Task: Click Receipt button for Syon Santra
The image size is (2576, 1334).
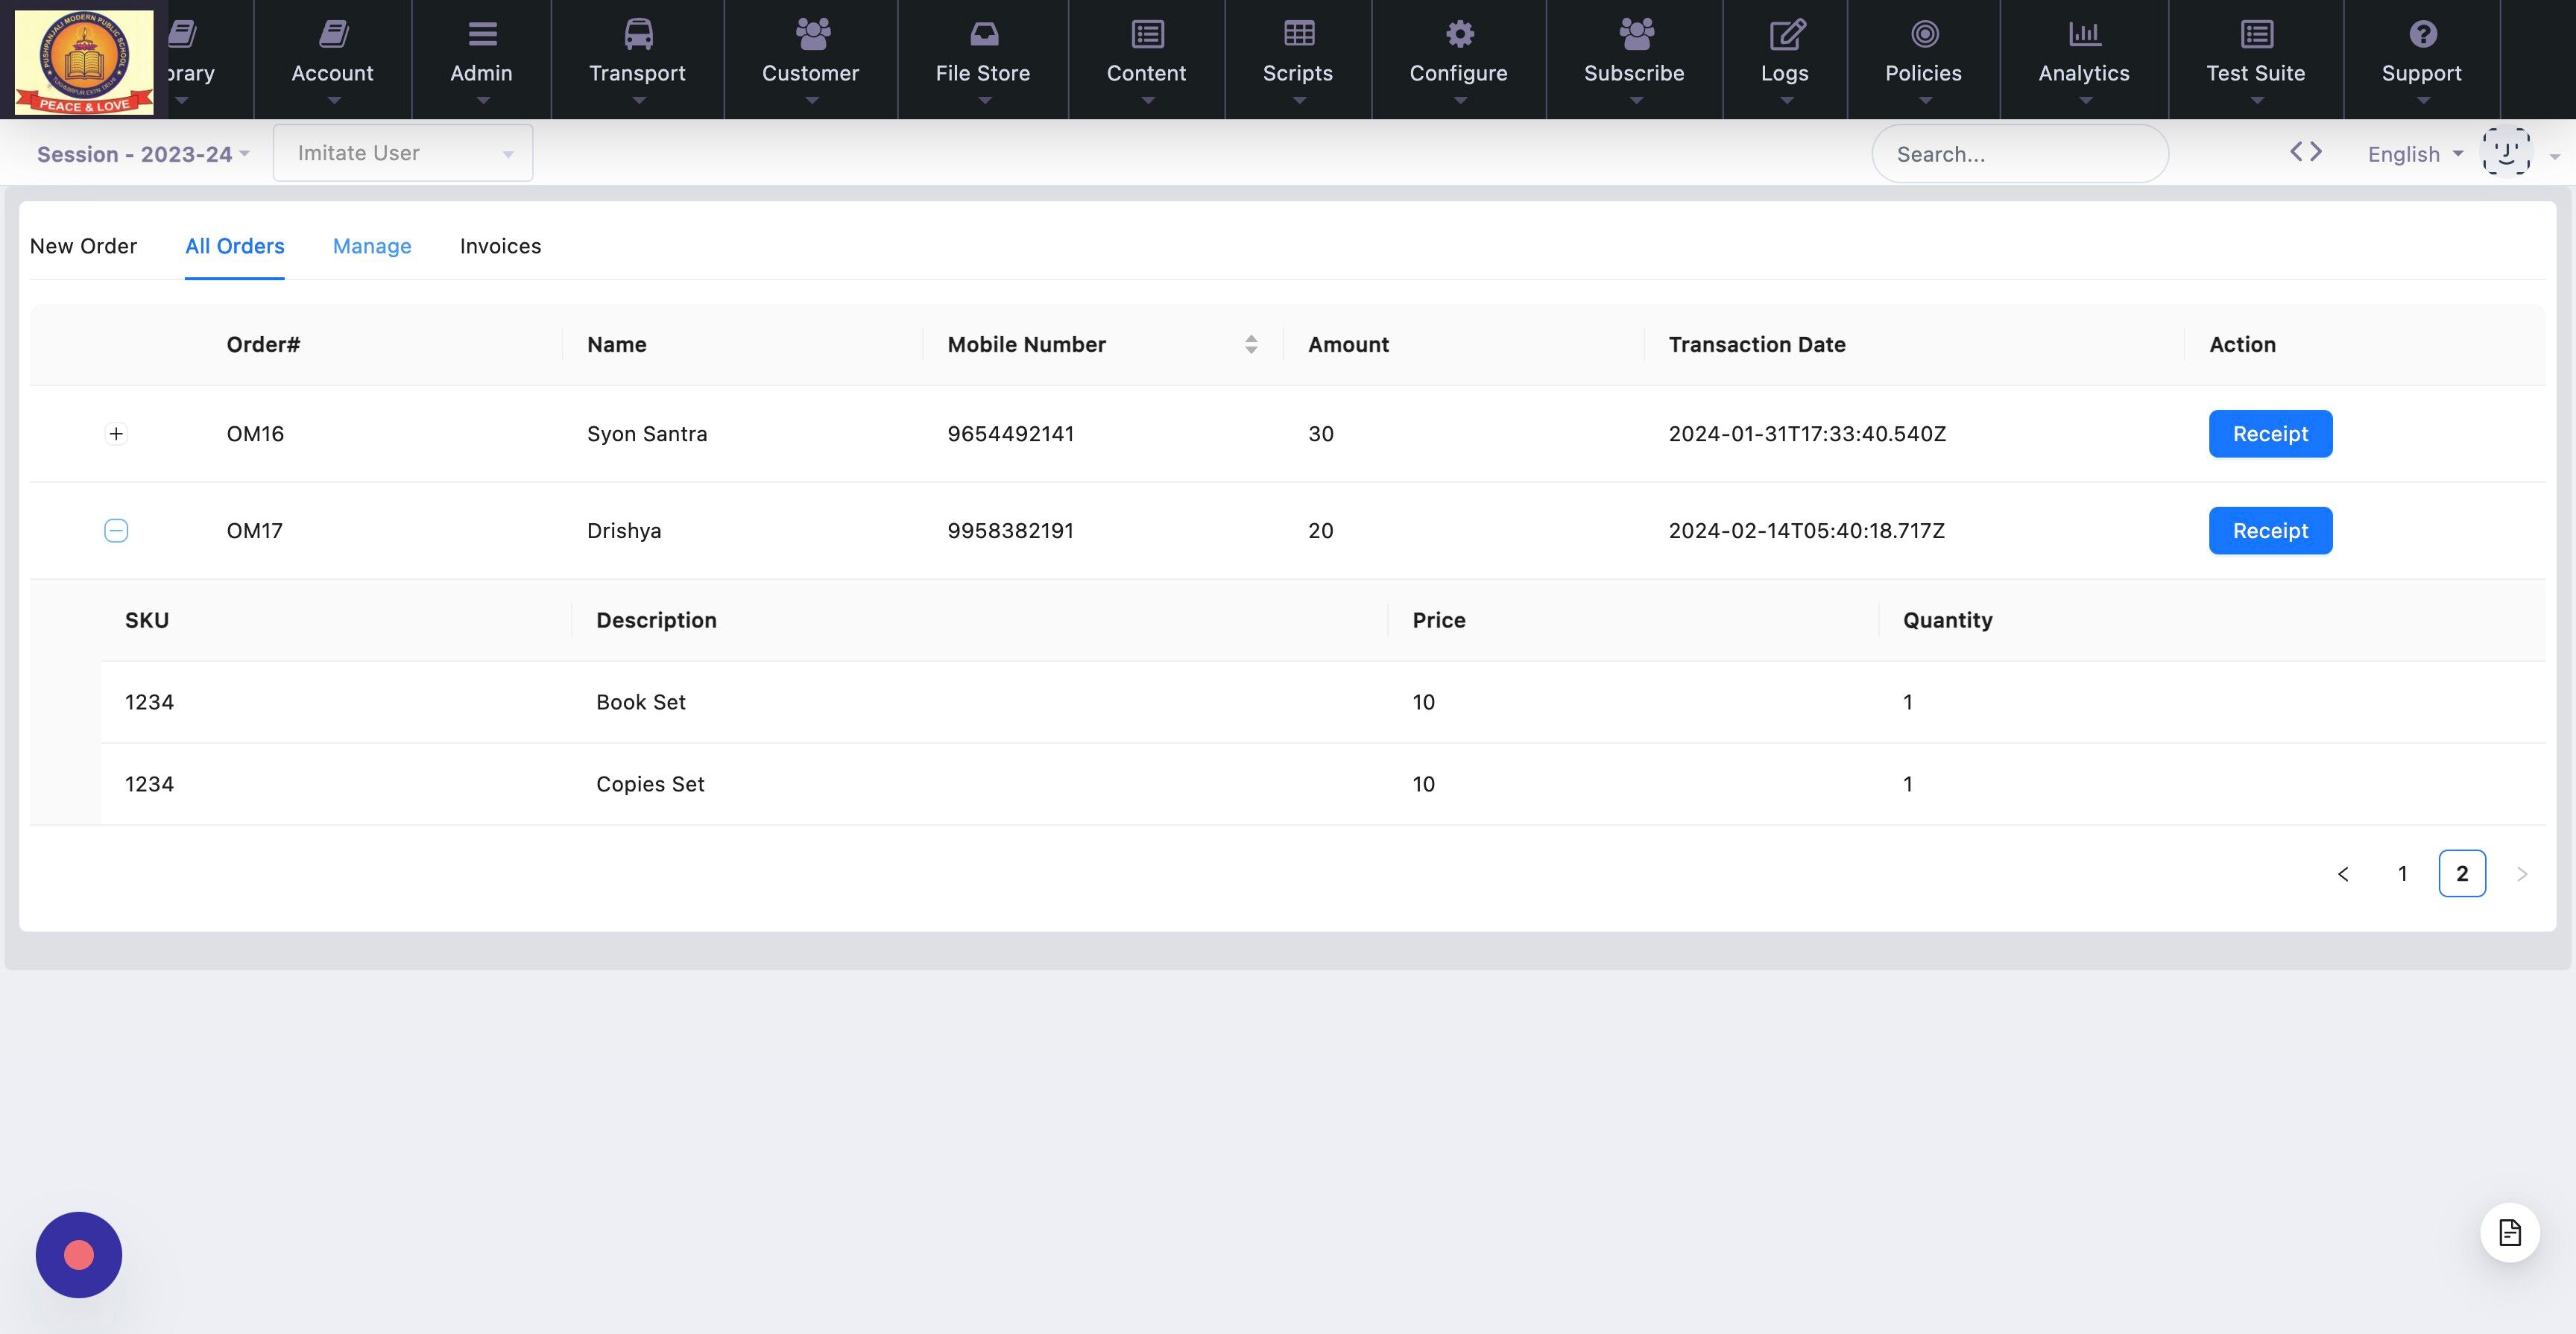Action: (2270, 433)
